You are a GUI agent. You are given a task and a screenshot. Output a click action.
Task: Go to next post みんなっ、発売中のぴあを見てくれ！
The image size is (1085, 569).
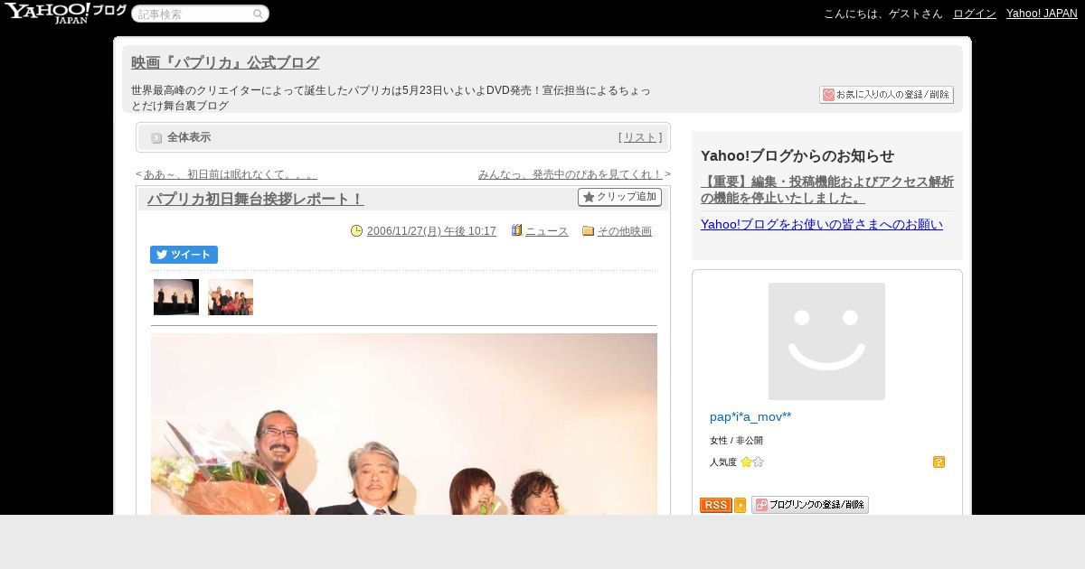(571, 174)
